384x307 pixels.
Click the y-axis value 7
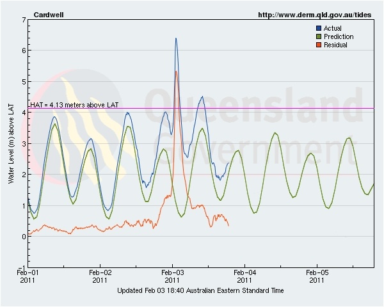pos(24,20)
